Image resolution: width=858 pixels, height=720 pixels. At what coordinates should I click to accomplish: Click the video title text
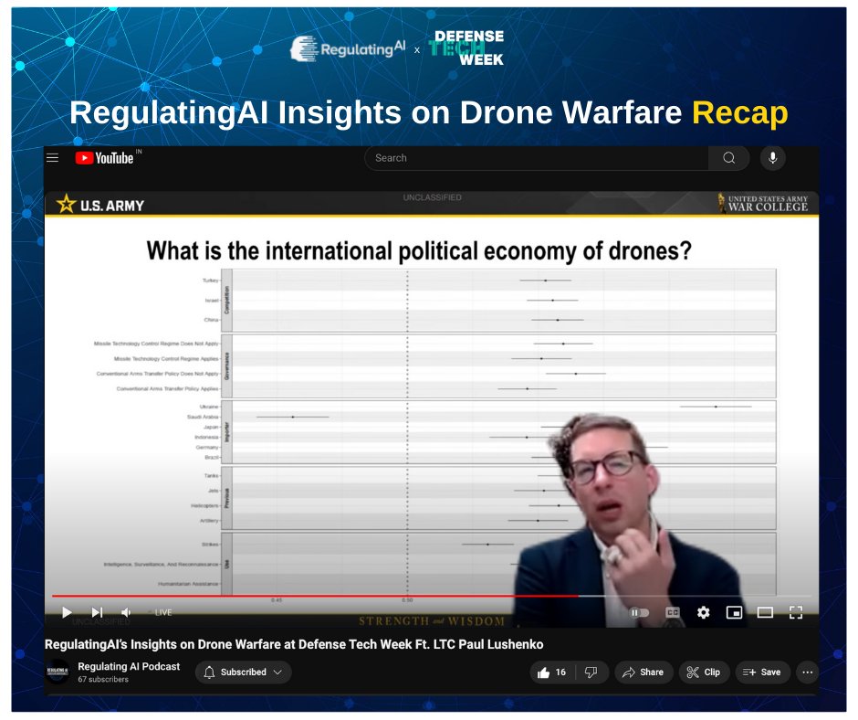(294, 644)
